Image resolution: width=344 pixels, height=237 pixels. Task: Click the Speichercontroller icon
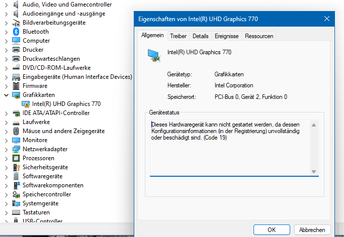(16, 194)
